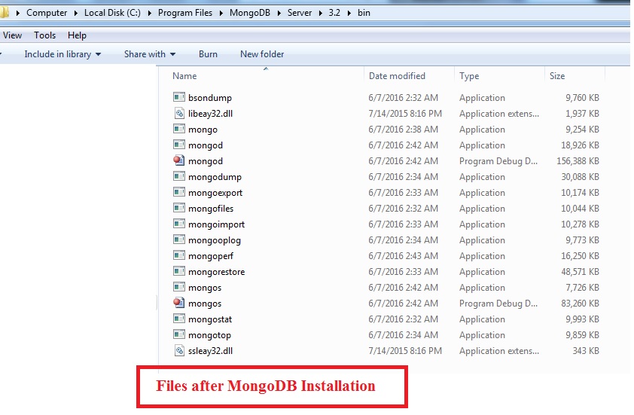Click the 16,250 KB size value
The height and width of the screenshot is (415, 634).
click(x=580, y=255)
